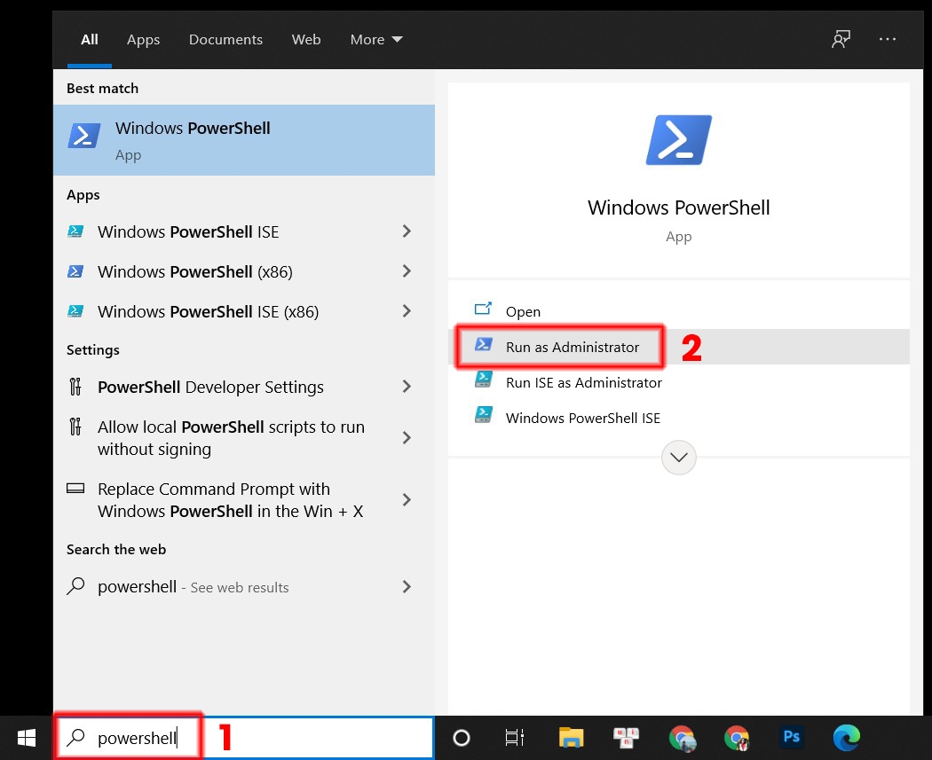Open Task View from the taskbar
Viewport: 932px width, 760px height.
pyautogui.click(x=515, y=738)
